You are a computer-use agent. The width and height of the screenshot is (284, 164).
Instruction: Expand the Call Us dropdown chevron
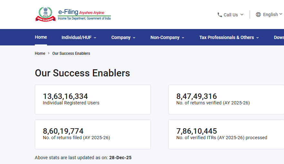[242, 14]
